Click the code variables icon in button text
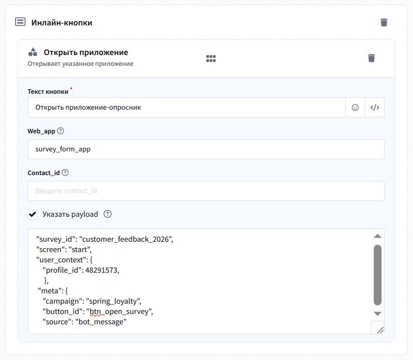This screenshot has width=413, height=360. 375,108
